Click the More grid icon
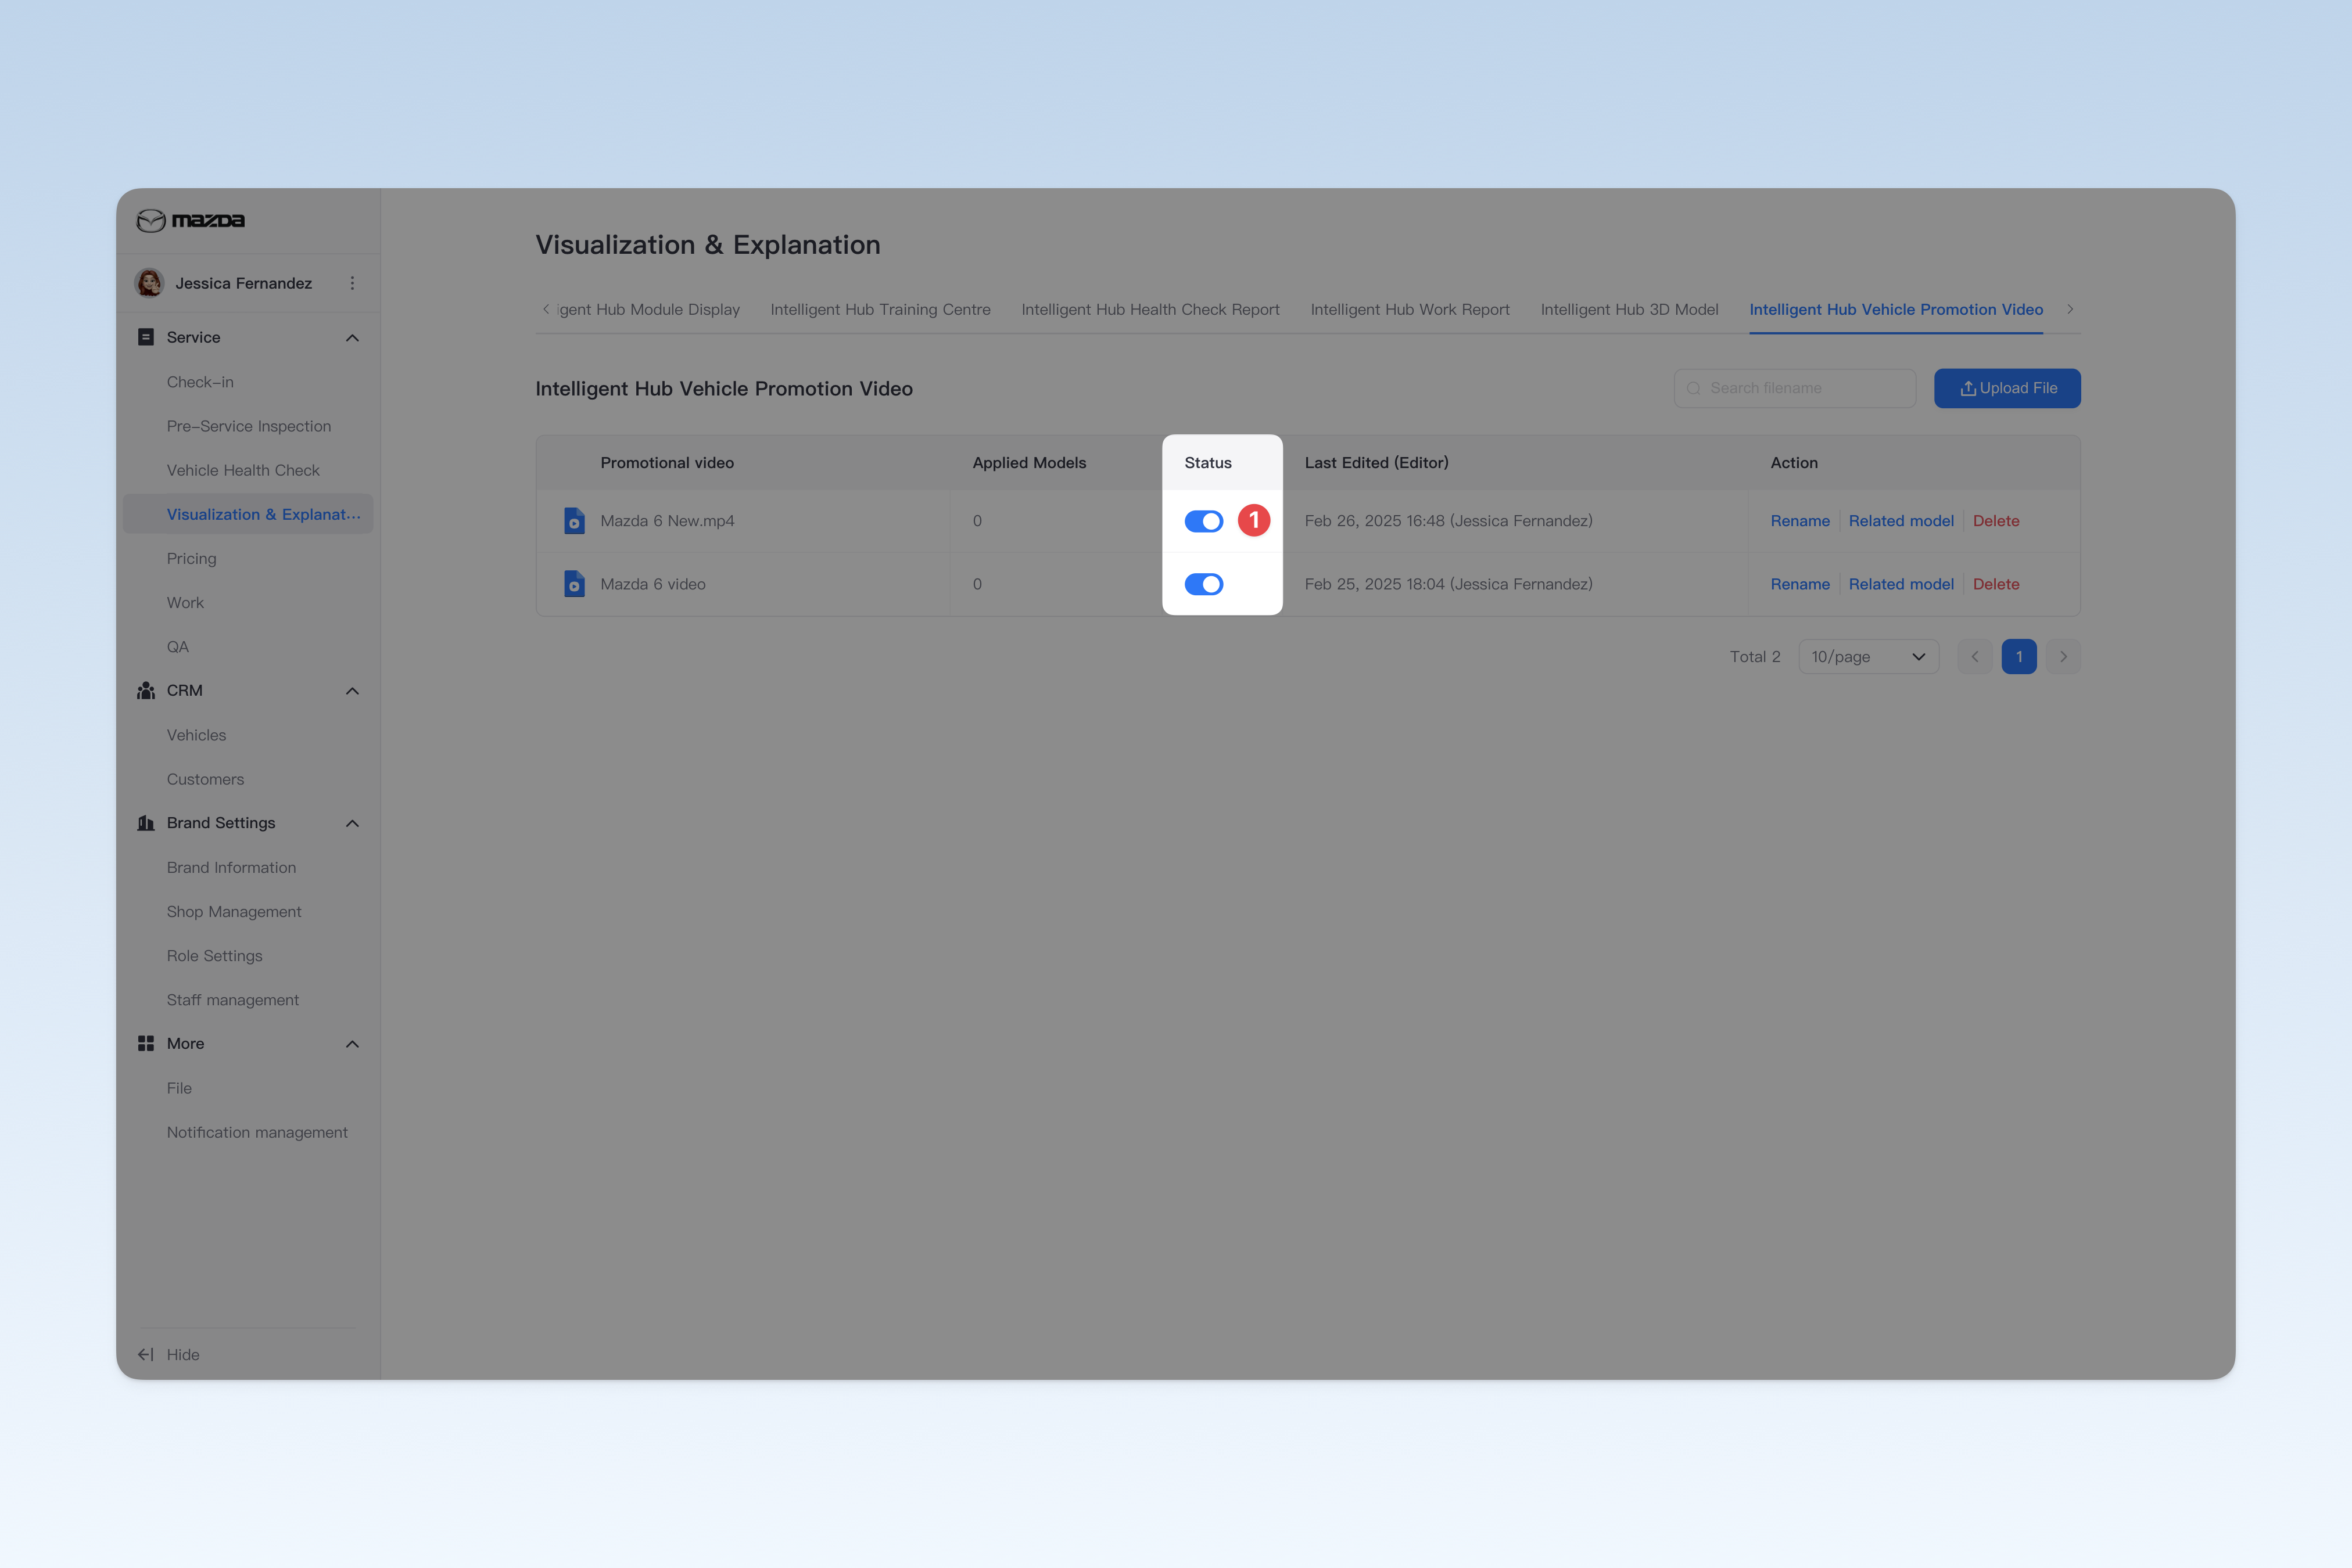This screenshot has width=2352, height=1568. click(146, 1043)
